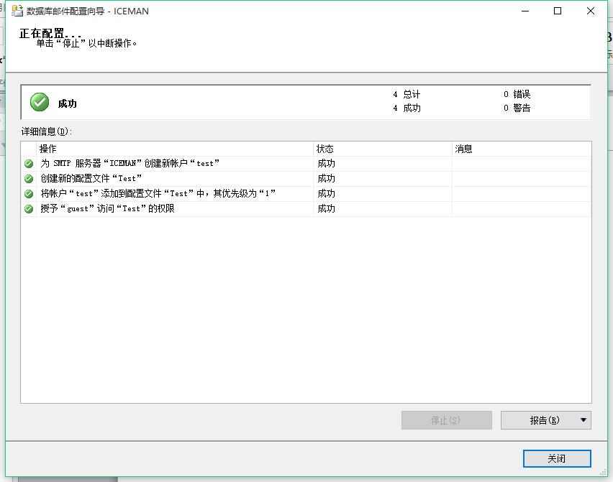Click the 4 总计 summary text
This screenshot has width=613, height=482.
[x=407, y=94]
